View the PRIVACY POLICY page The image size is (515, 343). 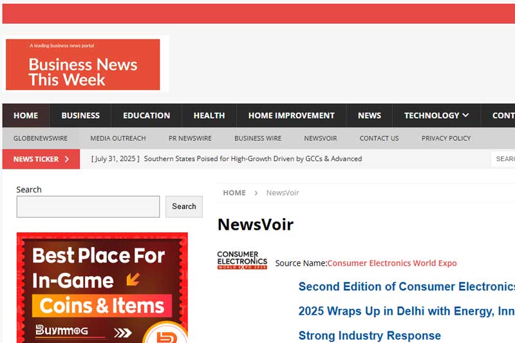pyautogui.click(x=446, y=138)
